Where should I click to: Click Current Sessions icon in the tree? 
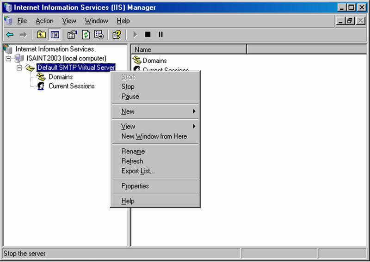(41, 86)
